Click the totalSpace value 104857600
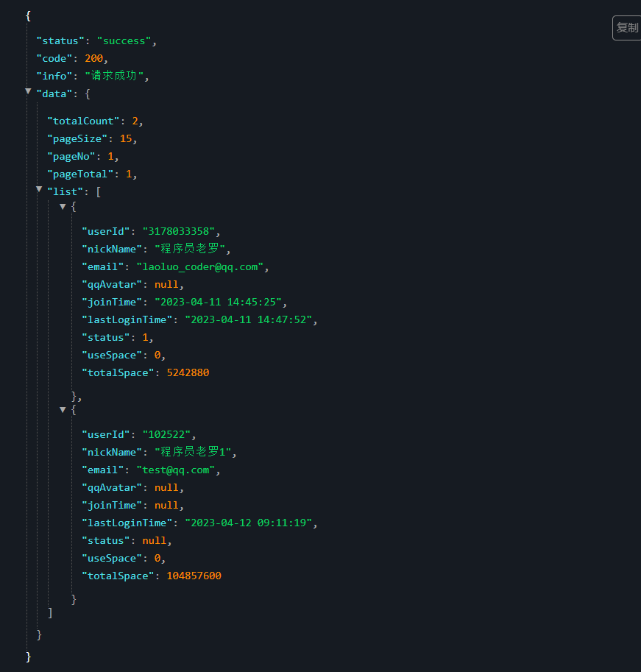 click(194, 576)
